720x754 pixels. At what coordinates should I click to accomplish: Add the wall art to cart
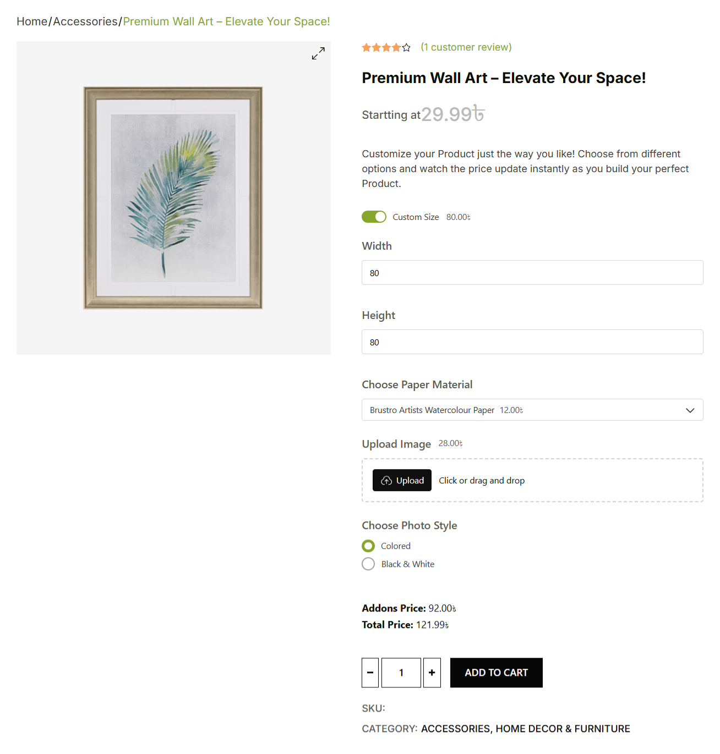(497, 673)
